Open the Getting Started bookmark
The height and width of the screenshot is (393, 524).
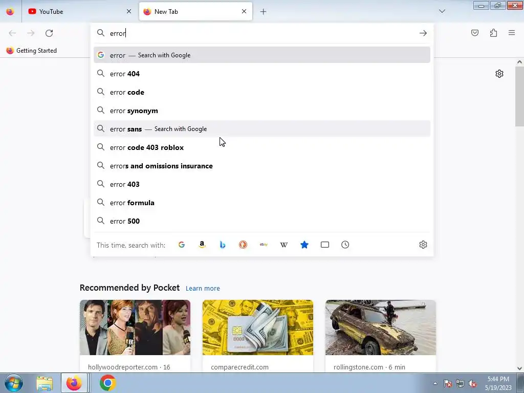(32, 51)
